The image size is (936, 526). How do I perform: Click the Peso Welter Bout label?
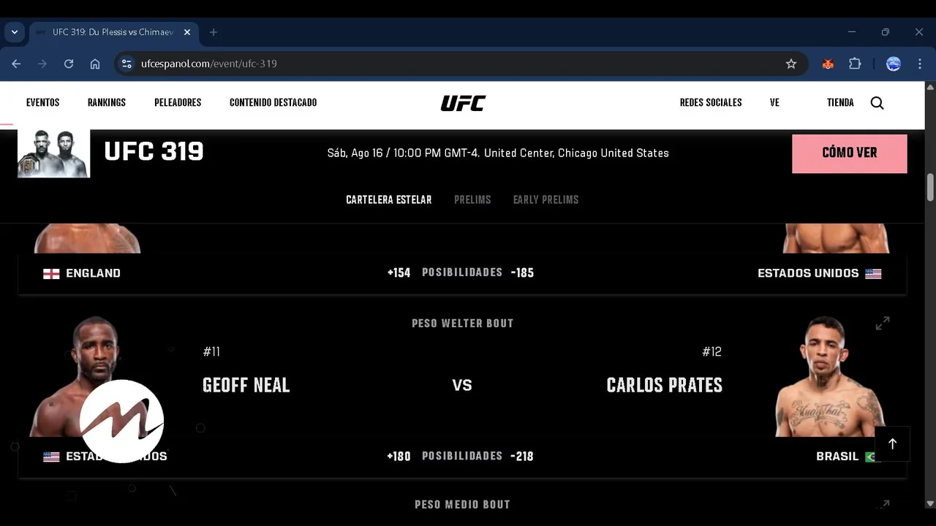click(462, 323)
